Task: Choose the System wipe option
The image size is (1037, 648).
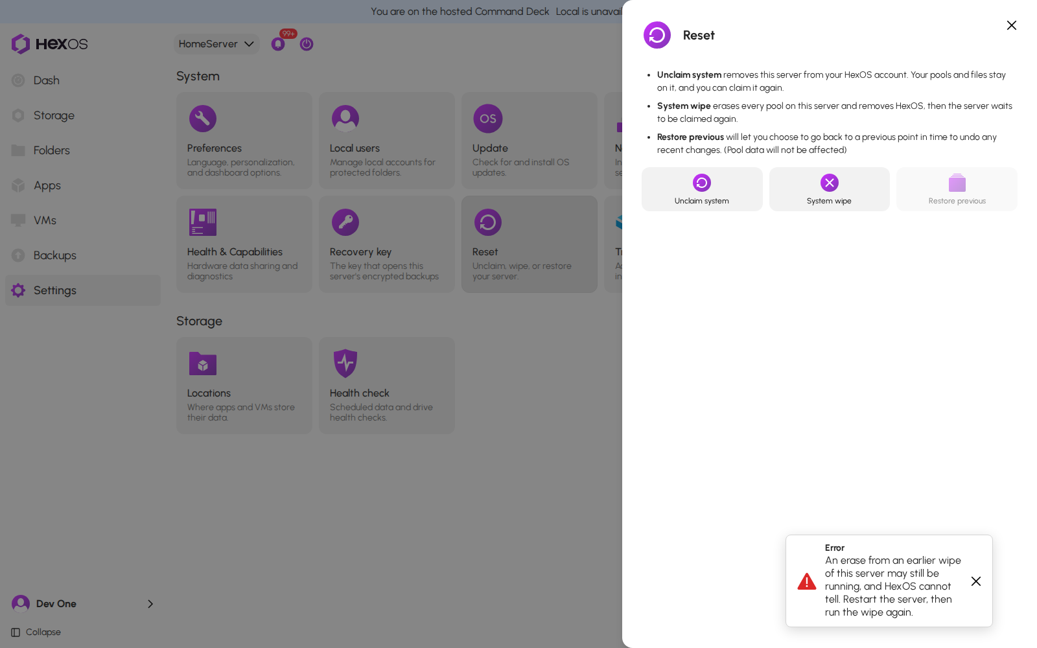Action: tap(830, 189)
